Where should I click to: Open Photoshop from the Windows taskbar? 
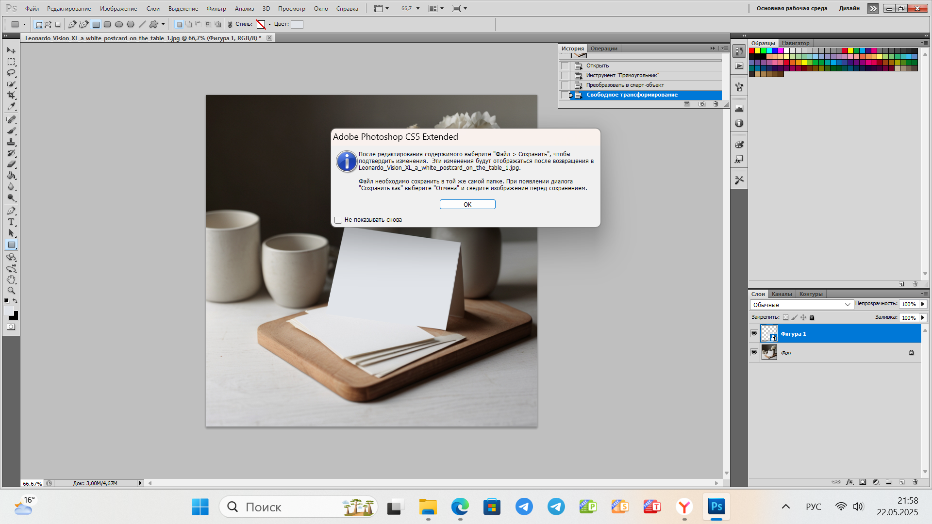click(x=716, y=507)
